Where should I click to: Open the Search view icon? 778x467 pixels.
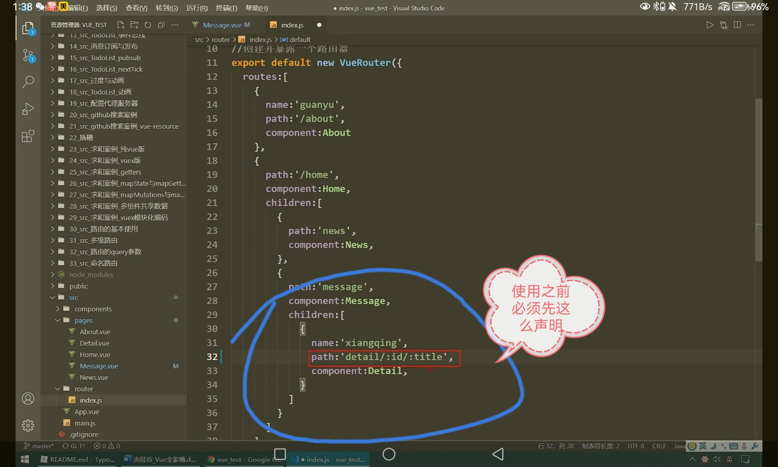pyautogui.click(x=28, y=82)
